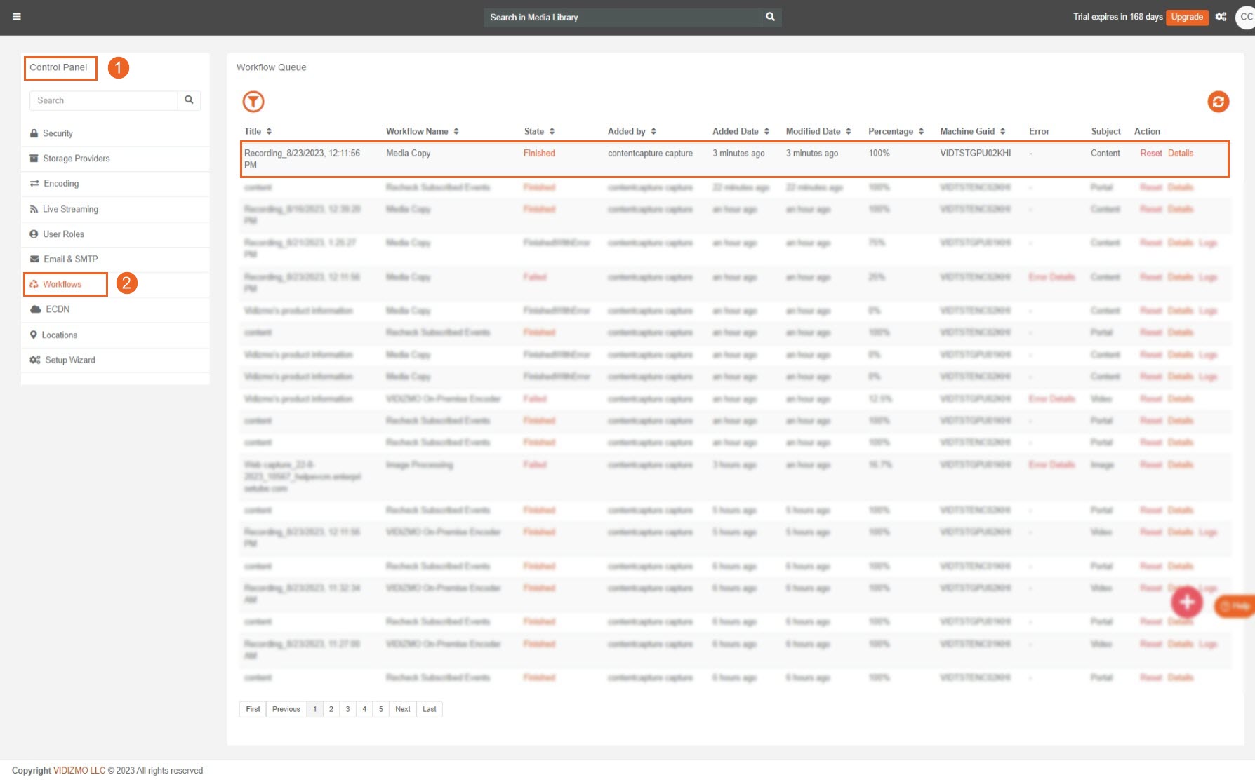Image resolution: width=1255 pixels, height=782 pixels.
Task: Open the Security settings section
Action: click(x=58, y=133)
